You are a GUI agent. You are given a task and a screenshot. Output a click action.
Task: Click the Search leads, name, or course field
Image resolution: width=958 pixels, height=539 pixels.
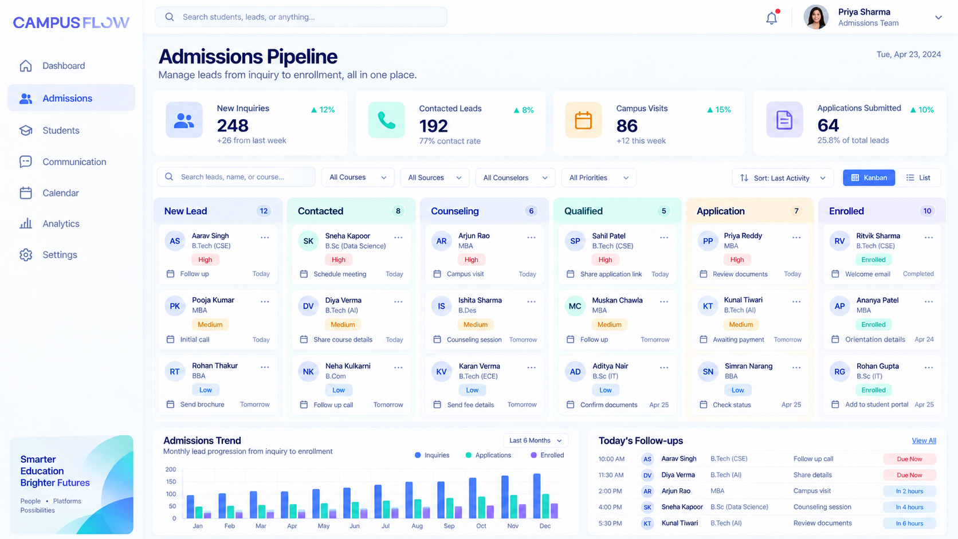pyautogui.click(x=236, y=177)
